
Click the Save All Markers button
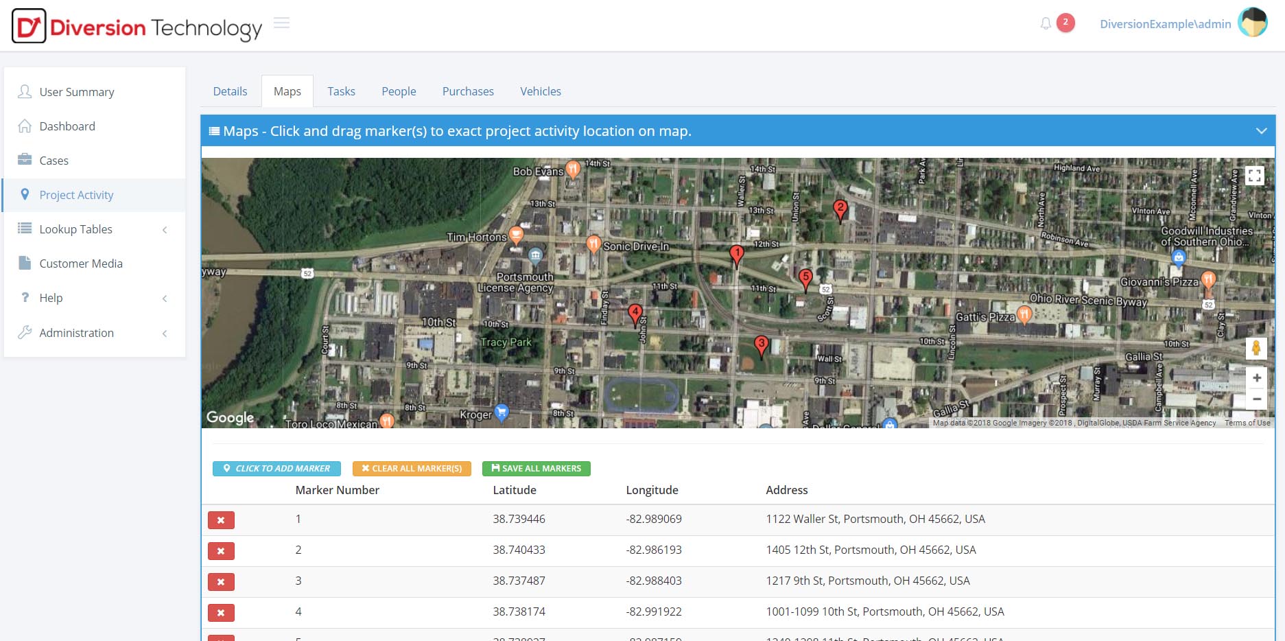pyautogui.click(x=536, y=469)
